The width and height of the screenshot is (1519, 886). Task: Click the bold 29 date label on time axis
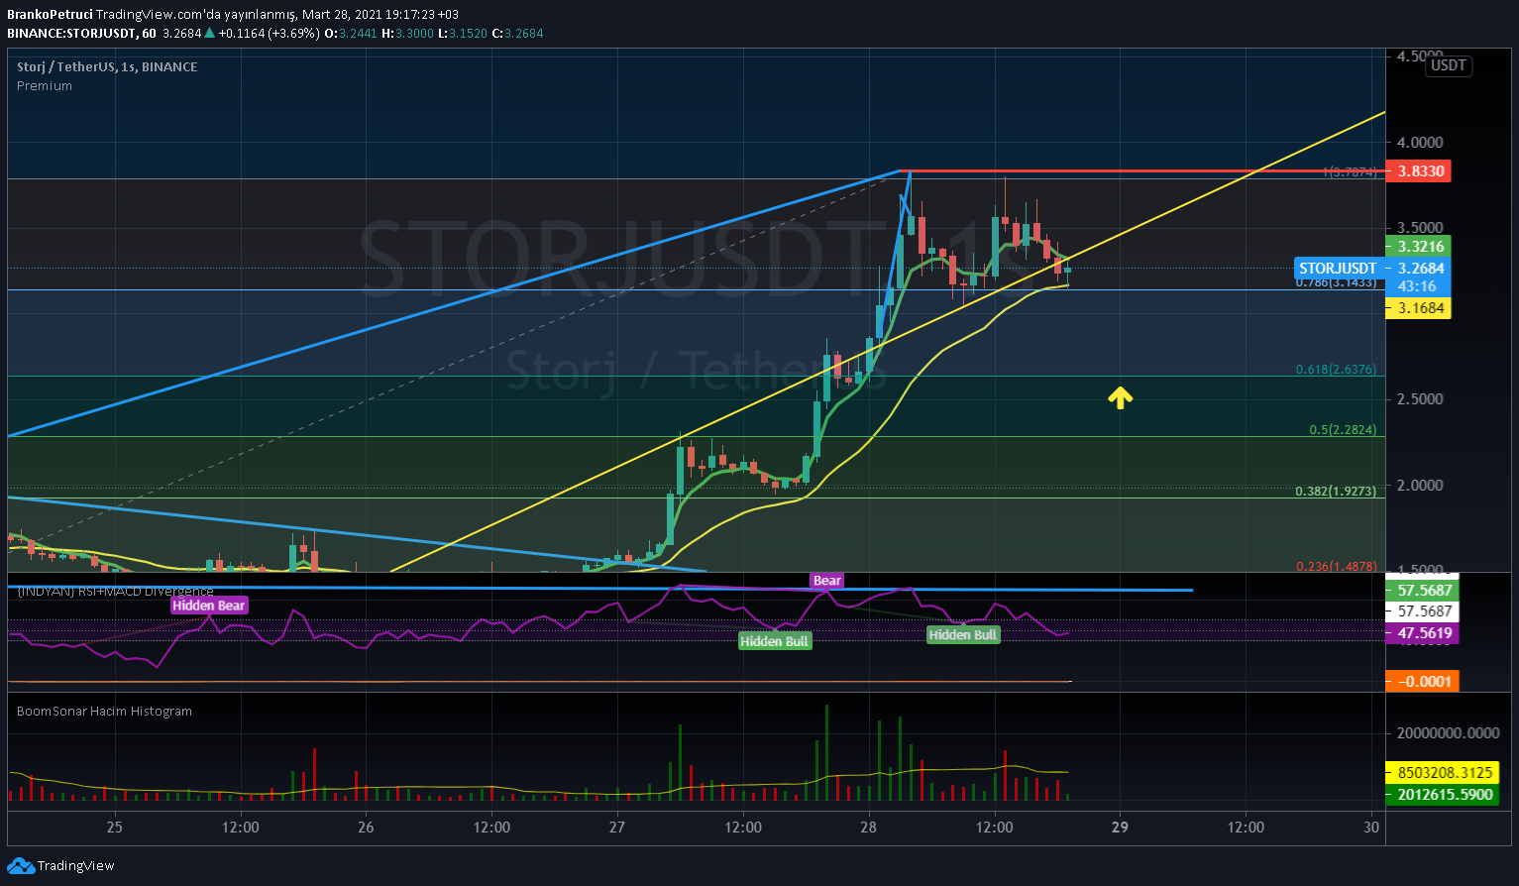click(1121, 828)
